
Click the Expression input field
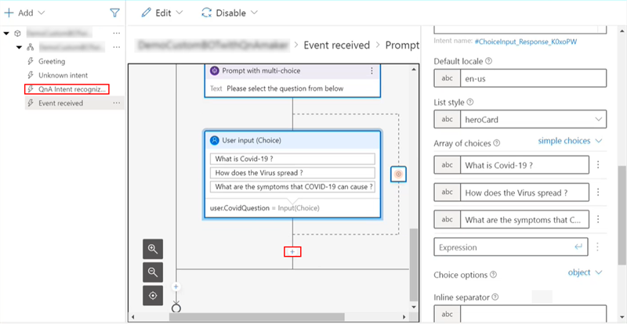click(x=511, y=247)
